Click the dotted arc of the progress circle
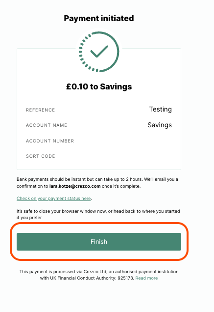The height and width of the screenshot is (312, 214). 84,54
